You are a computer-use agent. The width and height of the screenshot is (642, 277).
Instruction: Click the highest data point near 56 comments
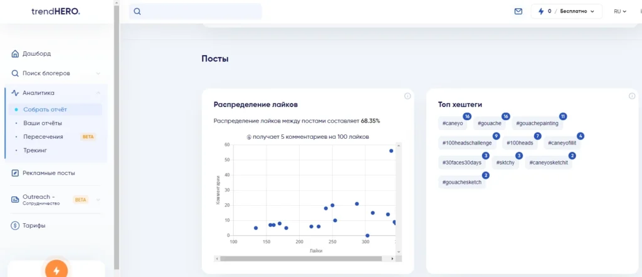click(x=391, y=151)
